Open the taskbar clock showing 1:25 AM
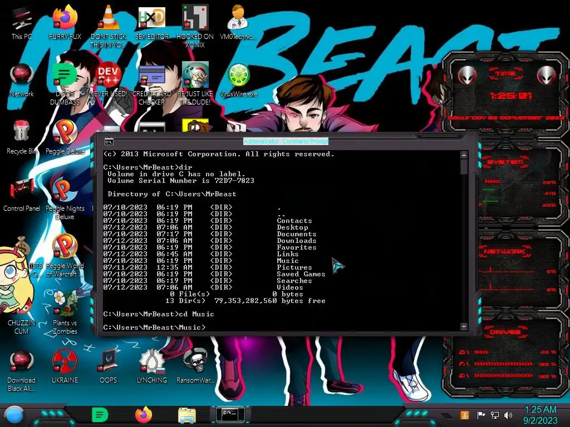570x427 pixels. [x=540, y=415]
